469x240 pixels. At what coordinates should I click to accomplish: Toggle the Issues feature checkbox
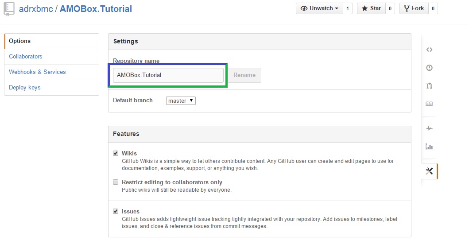(x=116, y=211)
